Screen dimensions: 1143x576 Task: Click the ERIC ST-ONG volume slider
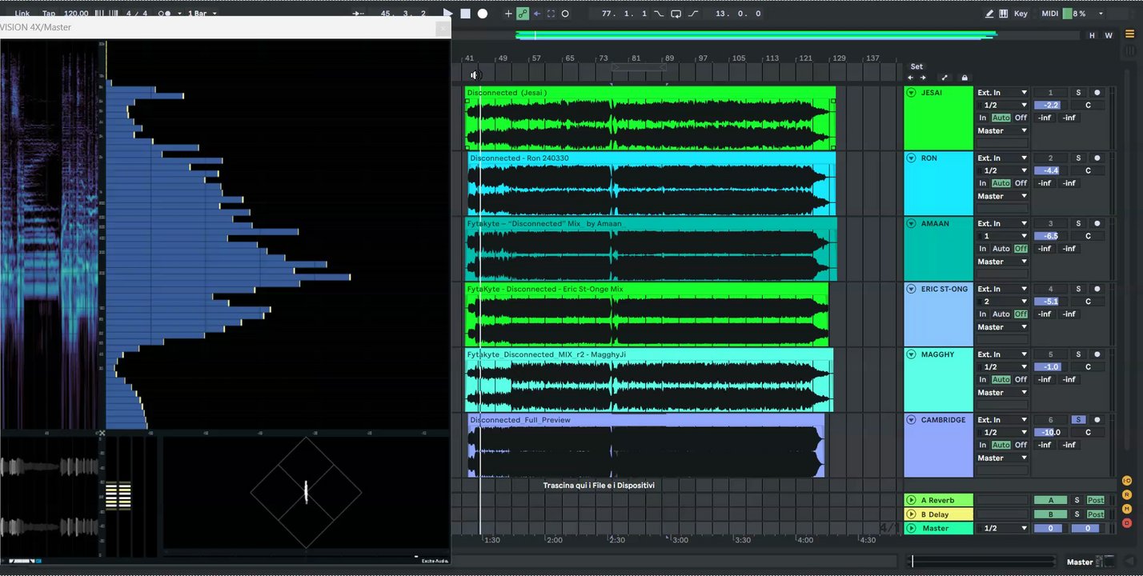point(1050,302)
